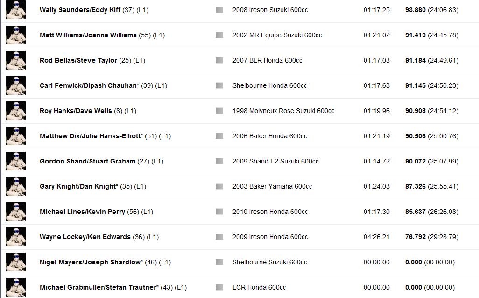This screenshot has width=479, height=298.
Task: Click Gary Knight/Dan Knight helmet avatar
Action: pos(16,186)
